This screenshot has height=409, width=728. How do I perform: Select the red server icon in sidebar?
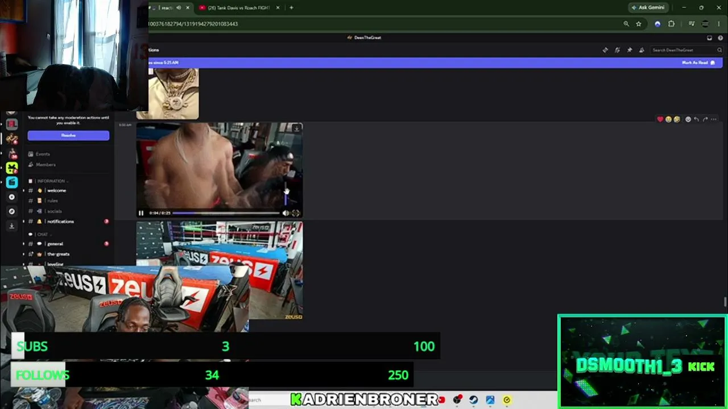point(11,124)
